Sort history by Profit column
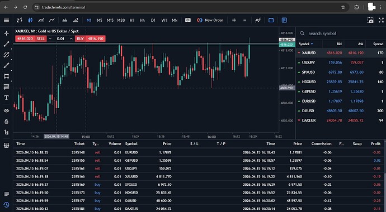The height and width of the screenshot is (212, 386). 376,144
